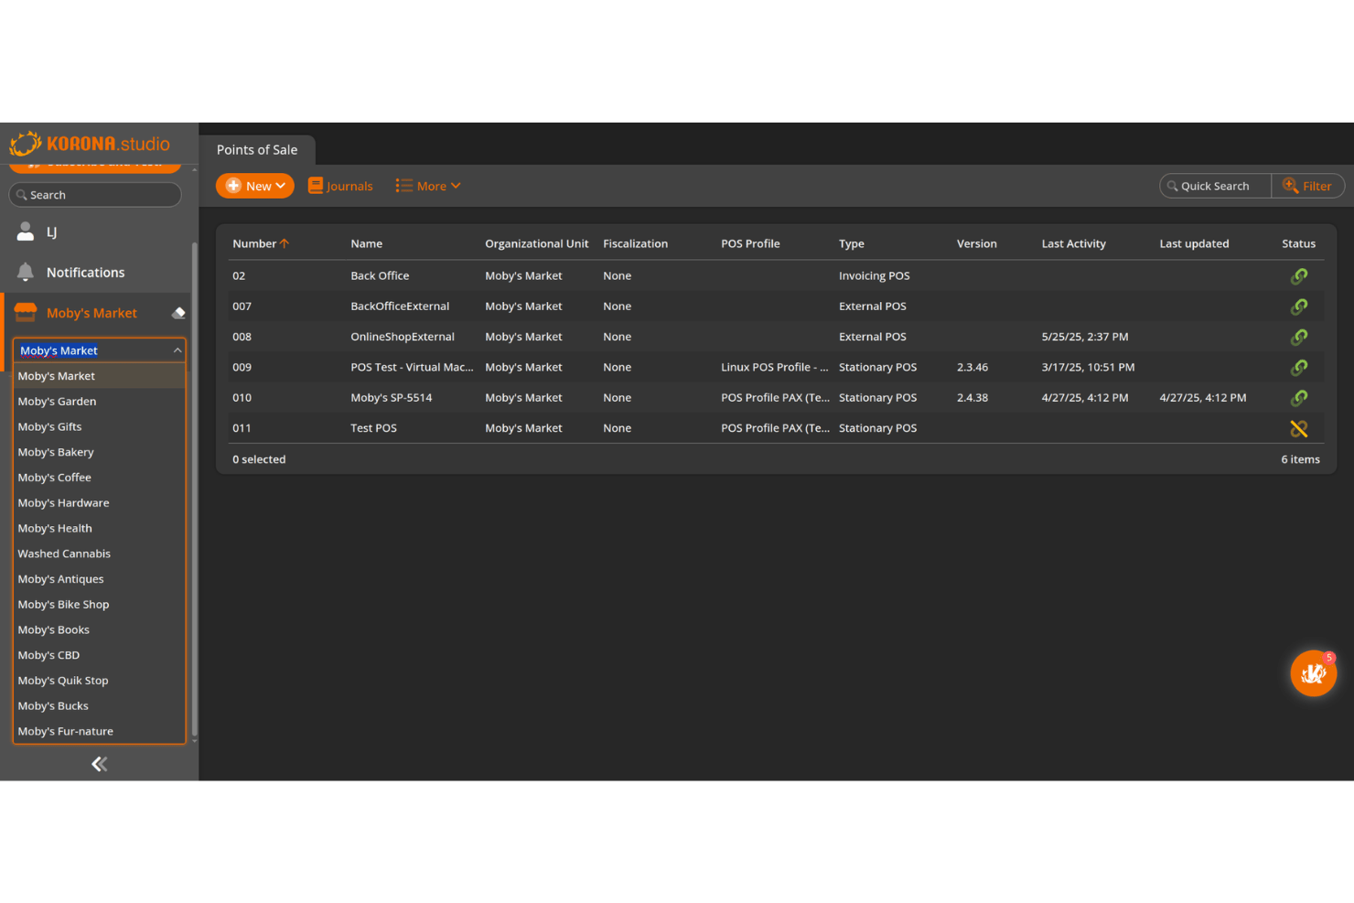Click the status link icon for Moby's SP-5514
The image size is (1354, 903).
pyautogui.click(x=1299, y=398)
